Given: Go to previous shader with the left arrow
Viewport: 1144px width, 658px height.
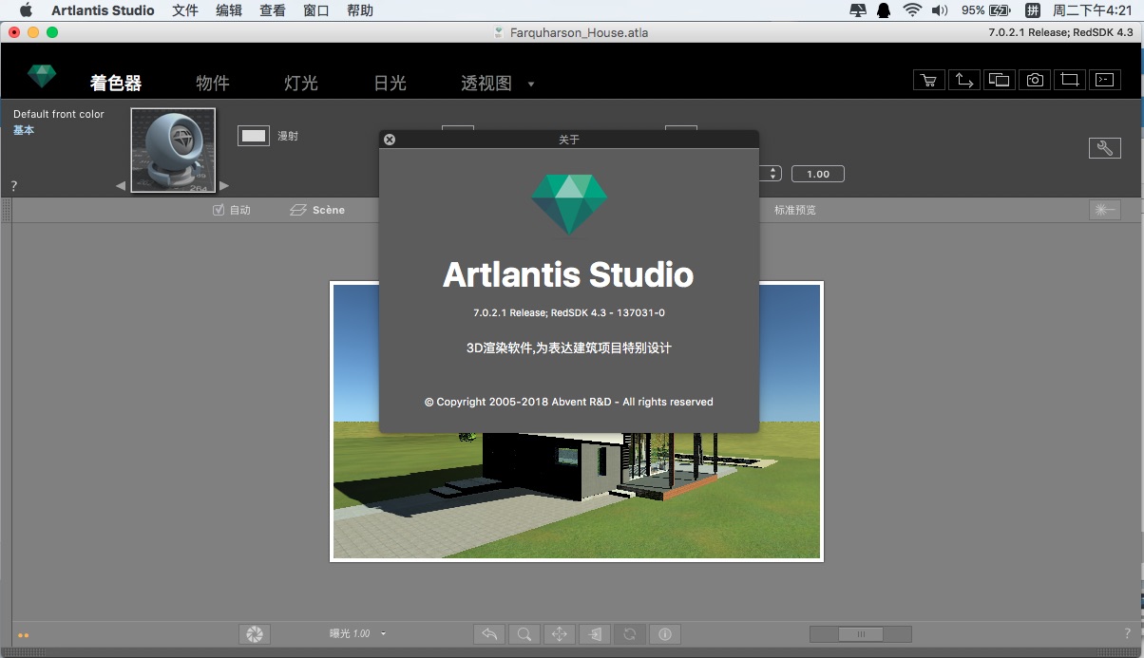Looking at the screenshot, I should [x=121, y=186].
